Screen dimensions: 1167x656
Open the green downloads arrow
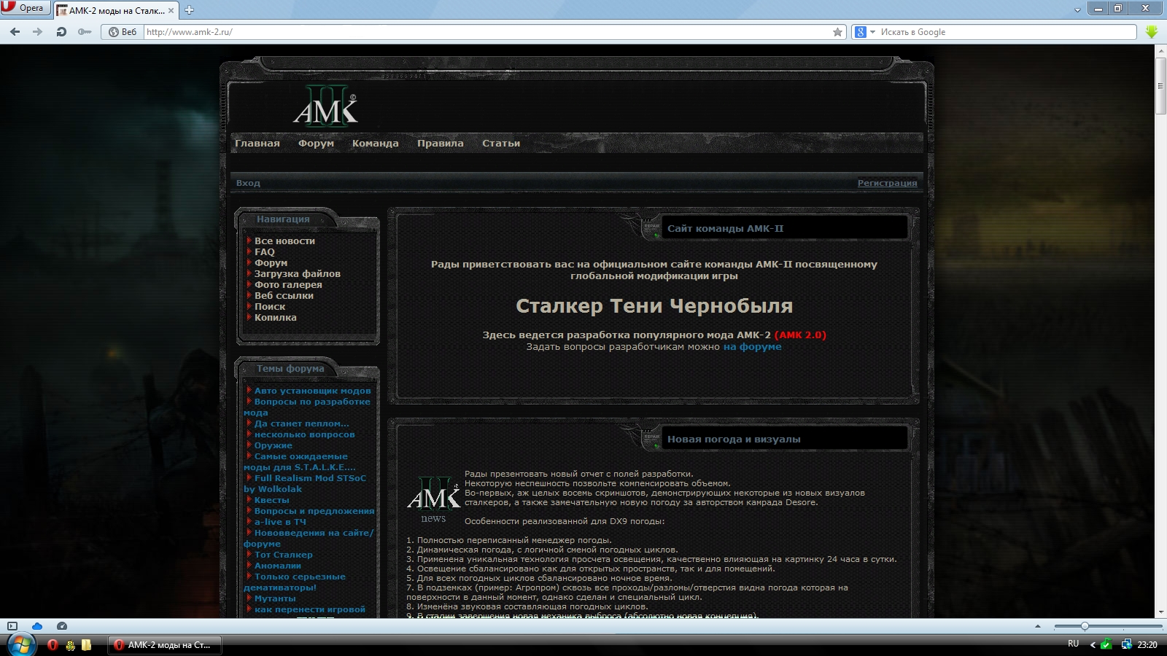tap(1152, 32)
